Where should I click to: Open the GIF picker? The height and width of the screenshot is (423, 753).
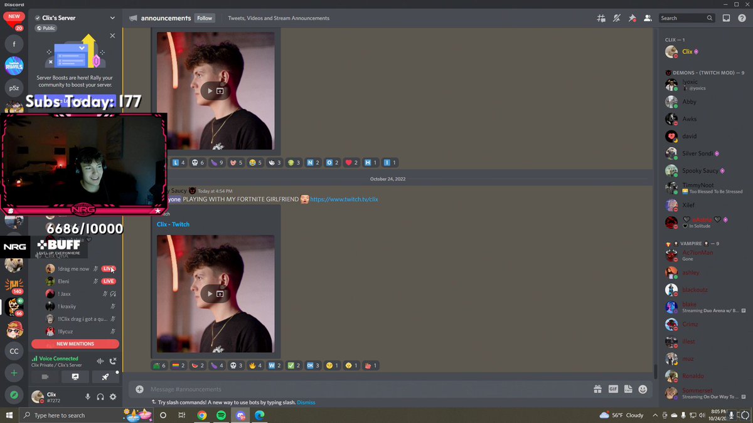[613, 389]
